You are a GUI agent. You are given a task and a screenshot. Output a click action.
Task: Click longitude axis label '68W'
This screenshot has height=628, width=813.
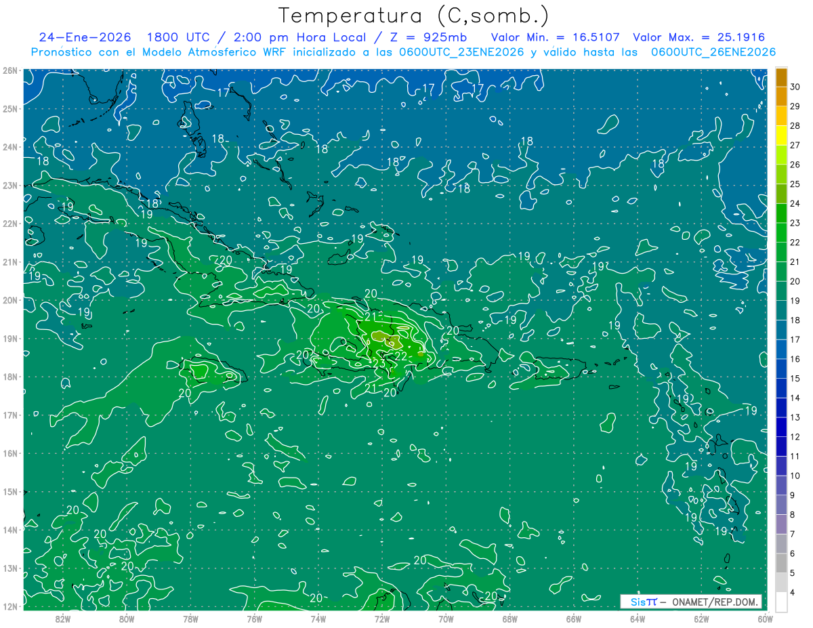(x=510, y=619)
